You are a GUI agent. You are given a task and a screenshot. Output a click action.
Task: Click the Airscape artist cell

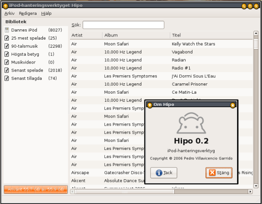click(x=80, y=172)
